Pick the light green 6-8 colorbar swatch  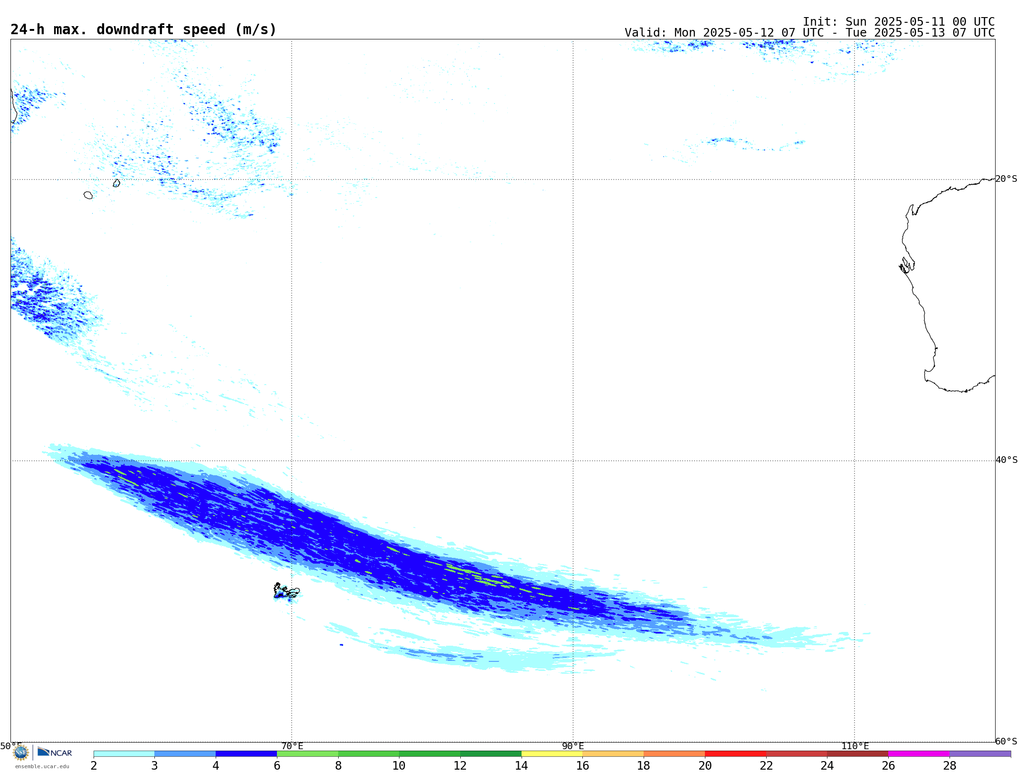click(x=307, y=753)
